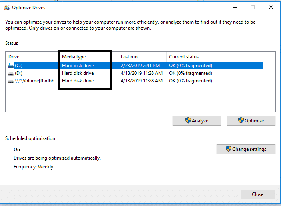Click the 2/23/2019 2:41 PM last run cell
Image resolution: width=281 pixels, height=206 pixels.
click(x=140, y=66)
